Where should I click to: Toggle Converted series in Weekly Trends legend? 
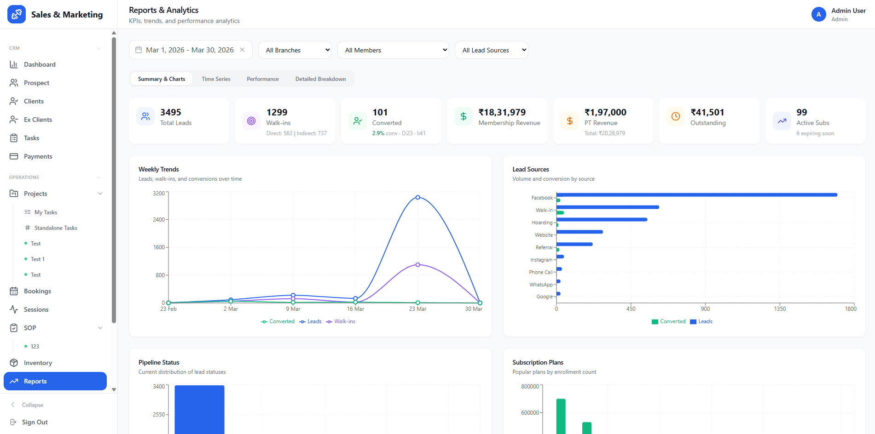pos(278,321)
